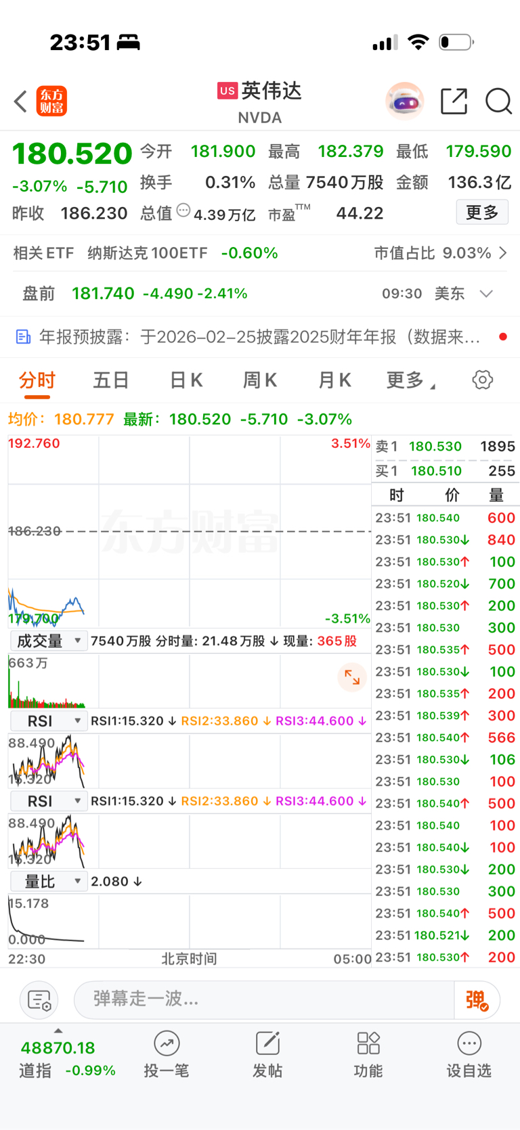Open the 纳斯达克100ETF link
Image resolution: width=520 pixels, height=1130 pixels.
[x=148, y=253]
